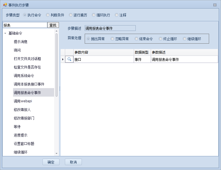The width and height of the screenshot is (221, 170).
Task: Click the 取消 button
Action: point(73,162)
